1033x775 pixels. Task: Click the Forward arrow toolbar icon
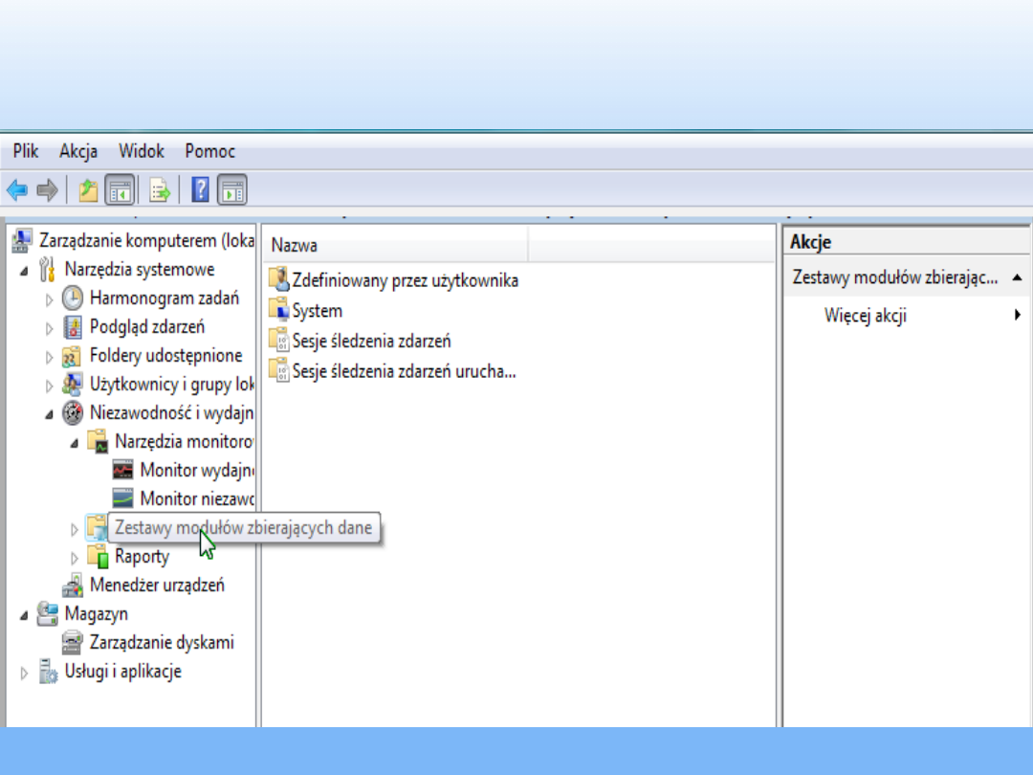pos(47,190)
